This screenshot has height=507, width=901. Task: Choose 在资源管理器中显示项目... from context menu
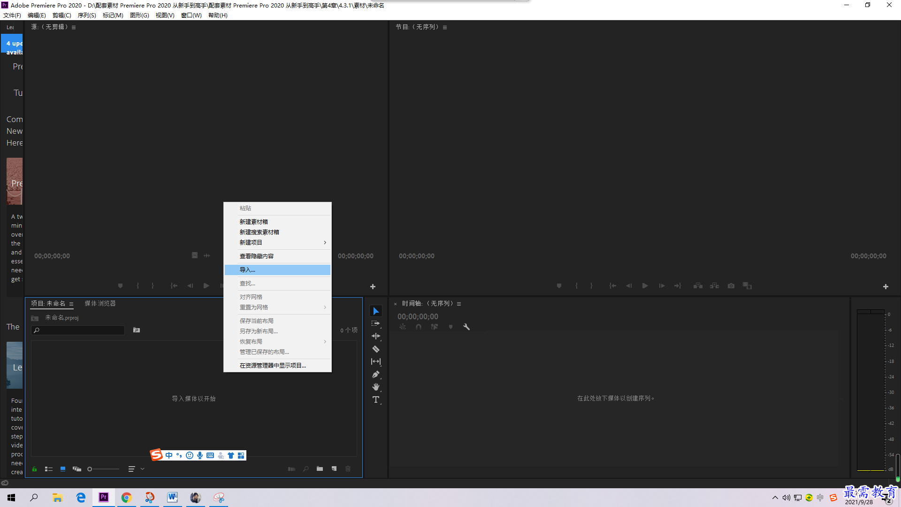[277, 366]
